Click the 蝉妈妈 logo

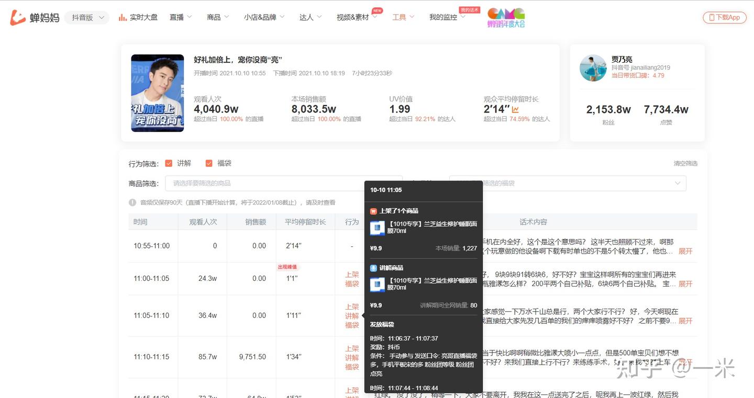coord(35,17)
